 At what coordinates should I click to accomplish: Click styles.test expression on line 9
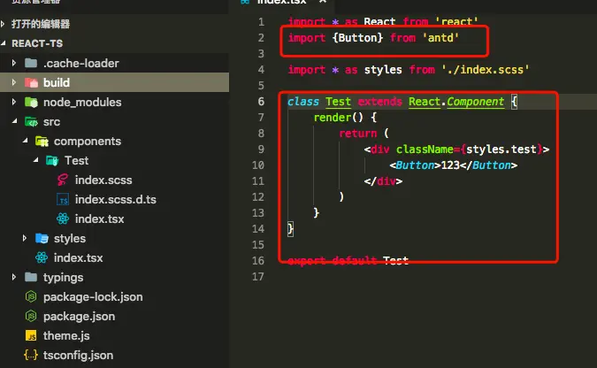[501, 149]
